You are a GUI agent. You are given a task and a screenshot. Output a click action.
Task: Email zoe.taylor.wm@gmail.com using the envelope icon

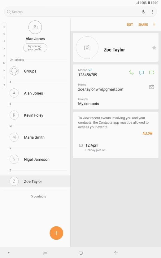click(151, 87)
